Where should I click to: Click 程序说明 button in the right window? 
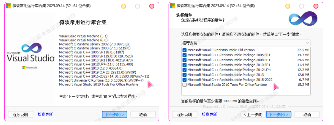[185, 114]
